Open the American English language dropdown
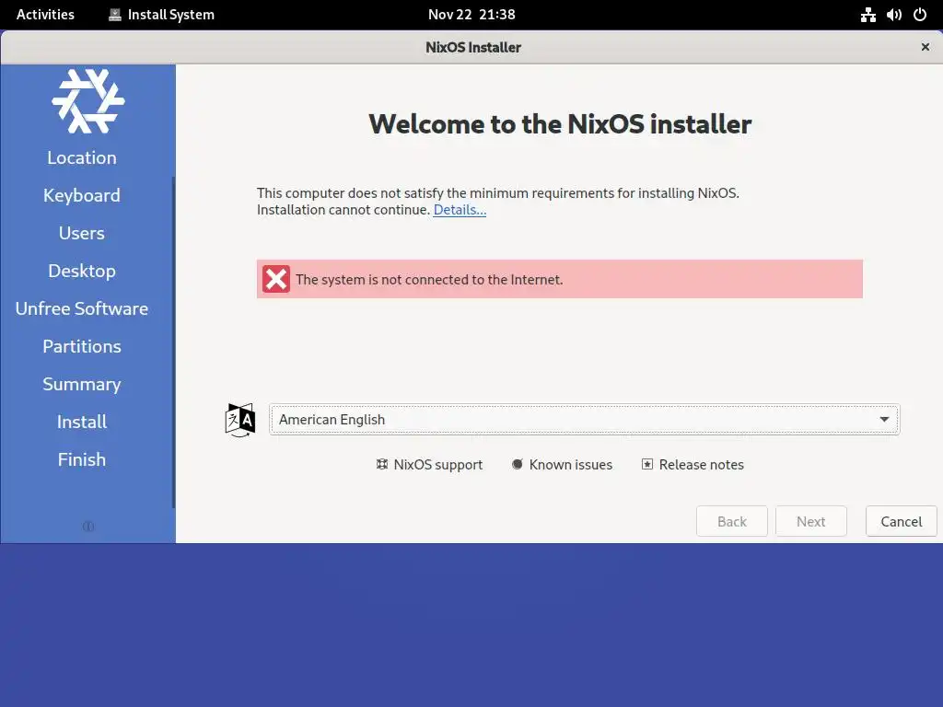Image resolution: width=943 pixels, height=707 pixels. point(584,420)
